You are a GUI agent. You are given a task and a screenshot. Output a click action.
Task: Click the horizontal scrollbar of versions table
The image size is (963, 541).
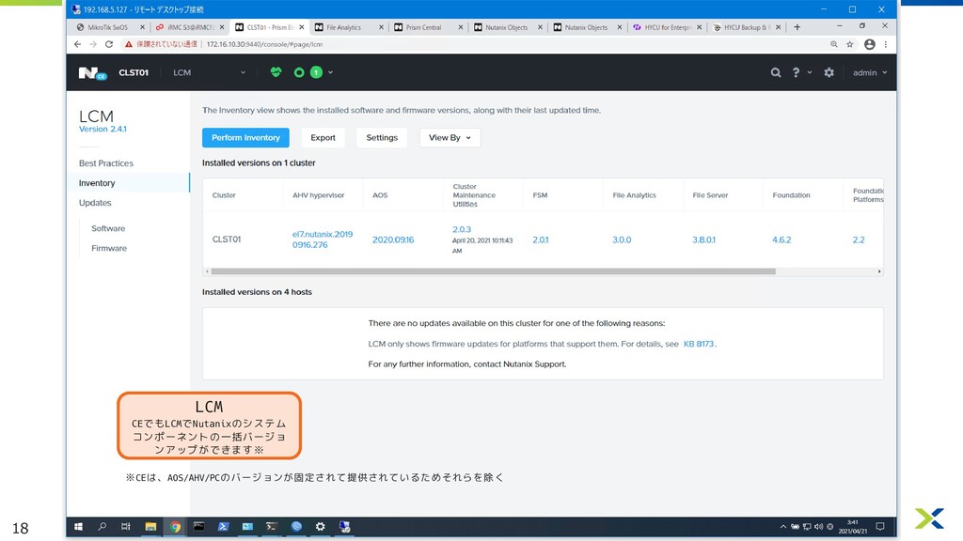pos(493,271)
